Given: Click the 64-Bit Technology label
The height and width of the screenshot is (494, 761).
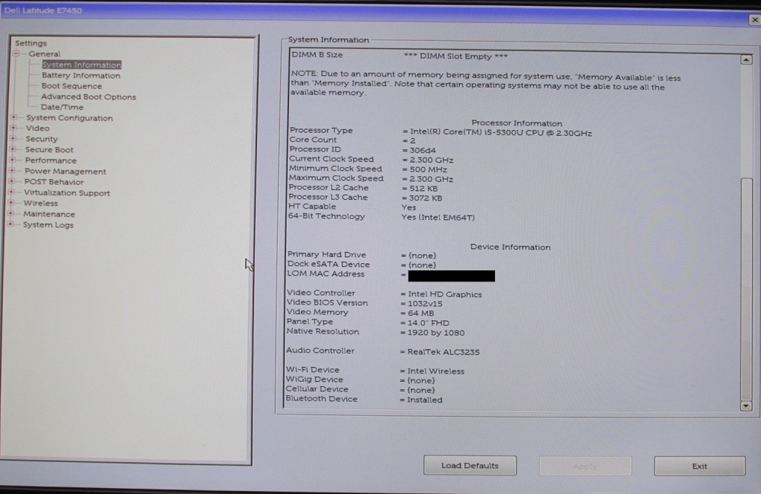Looking at the screenshot, I should pos(326,216).
